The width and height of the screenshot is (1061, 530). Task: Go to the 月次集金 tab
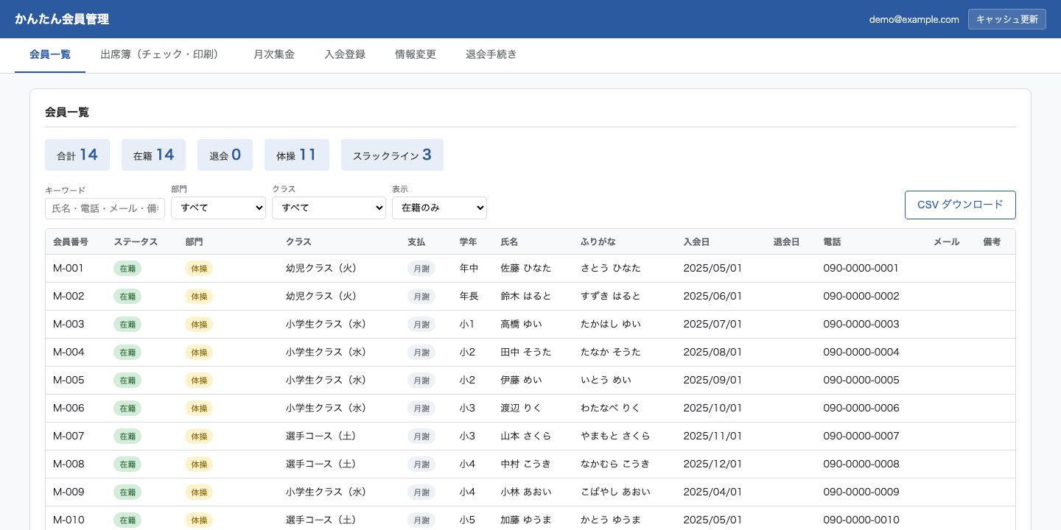coord(274,54)
